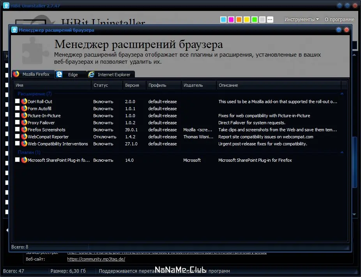The width and height of the screenshot is (361, 277).
Task: Collapse the Расширение (7) group
Action: tap(342, 94)
